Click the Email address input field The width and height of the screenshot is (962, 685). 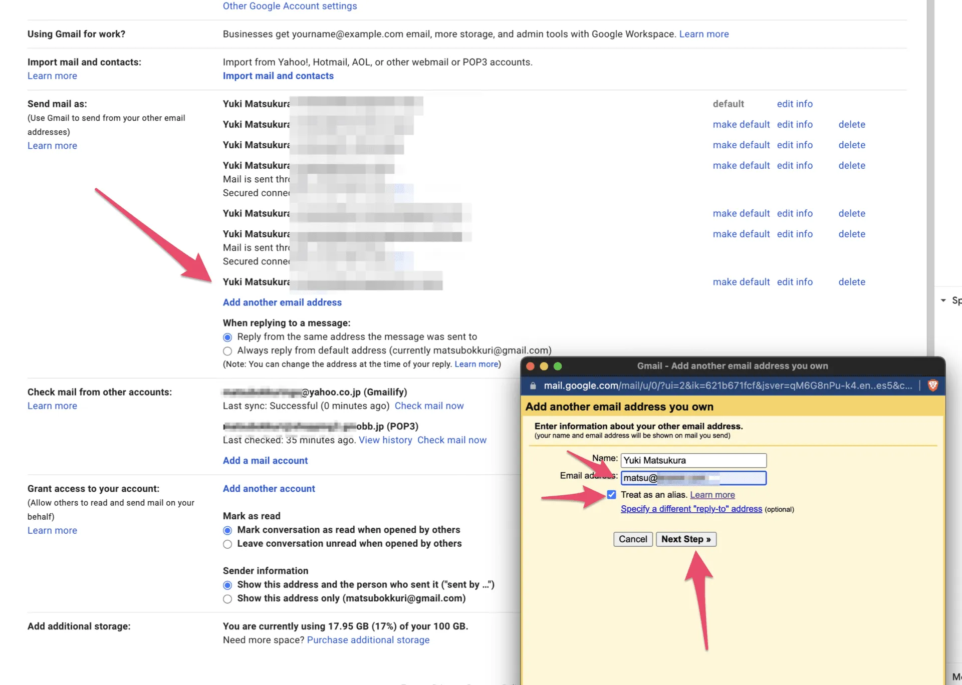click(693, 478)
